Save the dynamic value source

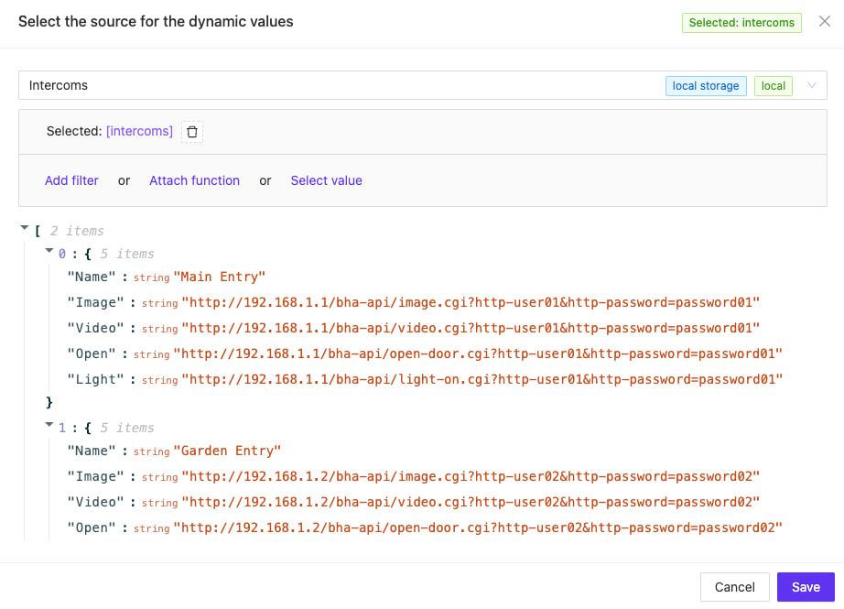click(x=806, y=586)
